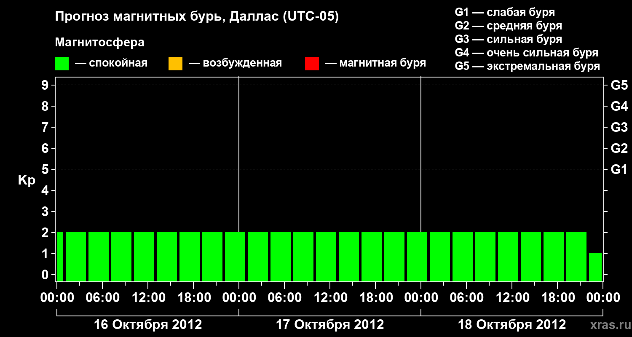The image size is (632, 337).
Task: Click the right-axis 'G1' label beside gridline 5
Action: [x=619, y=169]
